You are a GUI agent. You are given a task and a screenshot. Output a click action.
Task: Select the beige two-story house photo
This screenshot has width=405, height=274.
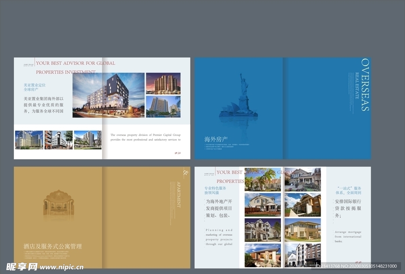303,230
